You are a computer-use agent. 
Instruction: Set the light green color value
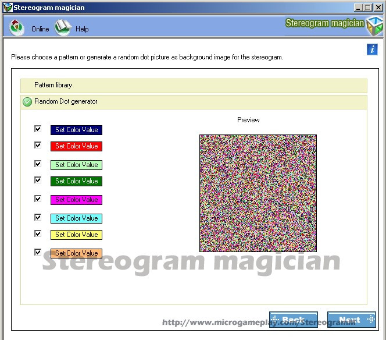click(x=76, y=165)
